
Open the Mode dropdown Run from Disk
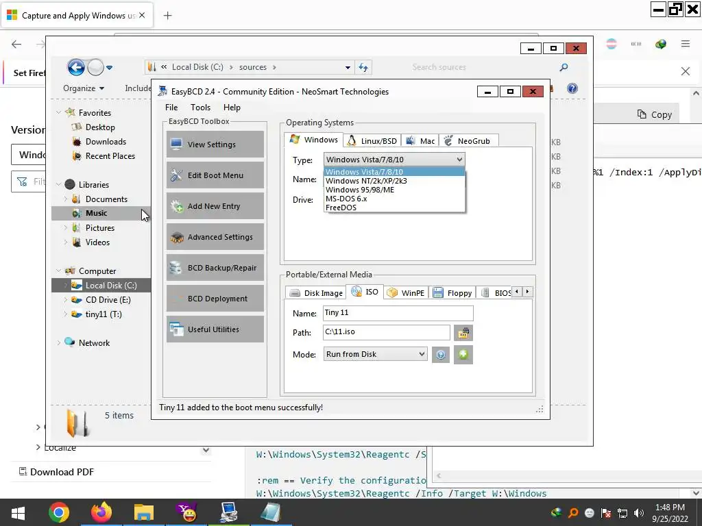pyautogui.click(x=375, y=354)
